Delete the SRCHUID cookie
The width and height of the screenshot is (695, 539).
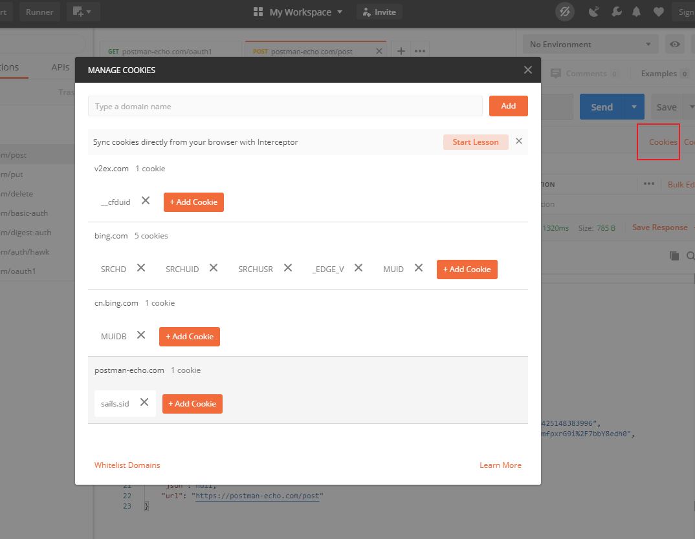click(214, 268)
